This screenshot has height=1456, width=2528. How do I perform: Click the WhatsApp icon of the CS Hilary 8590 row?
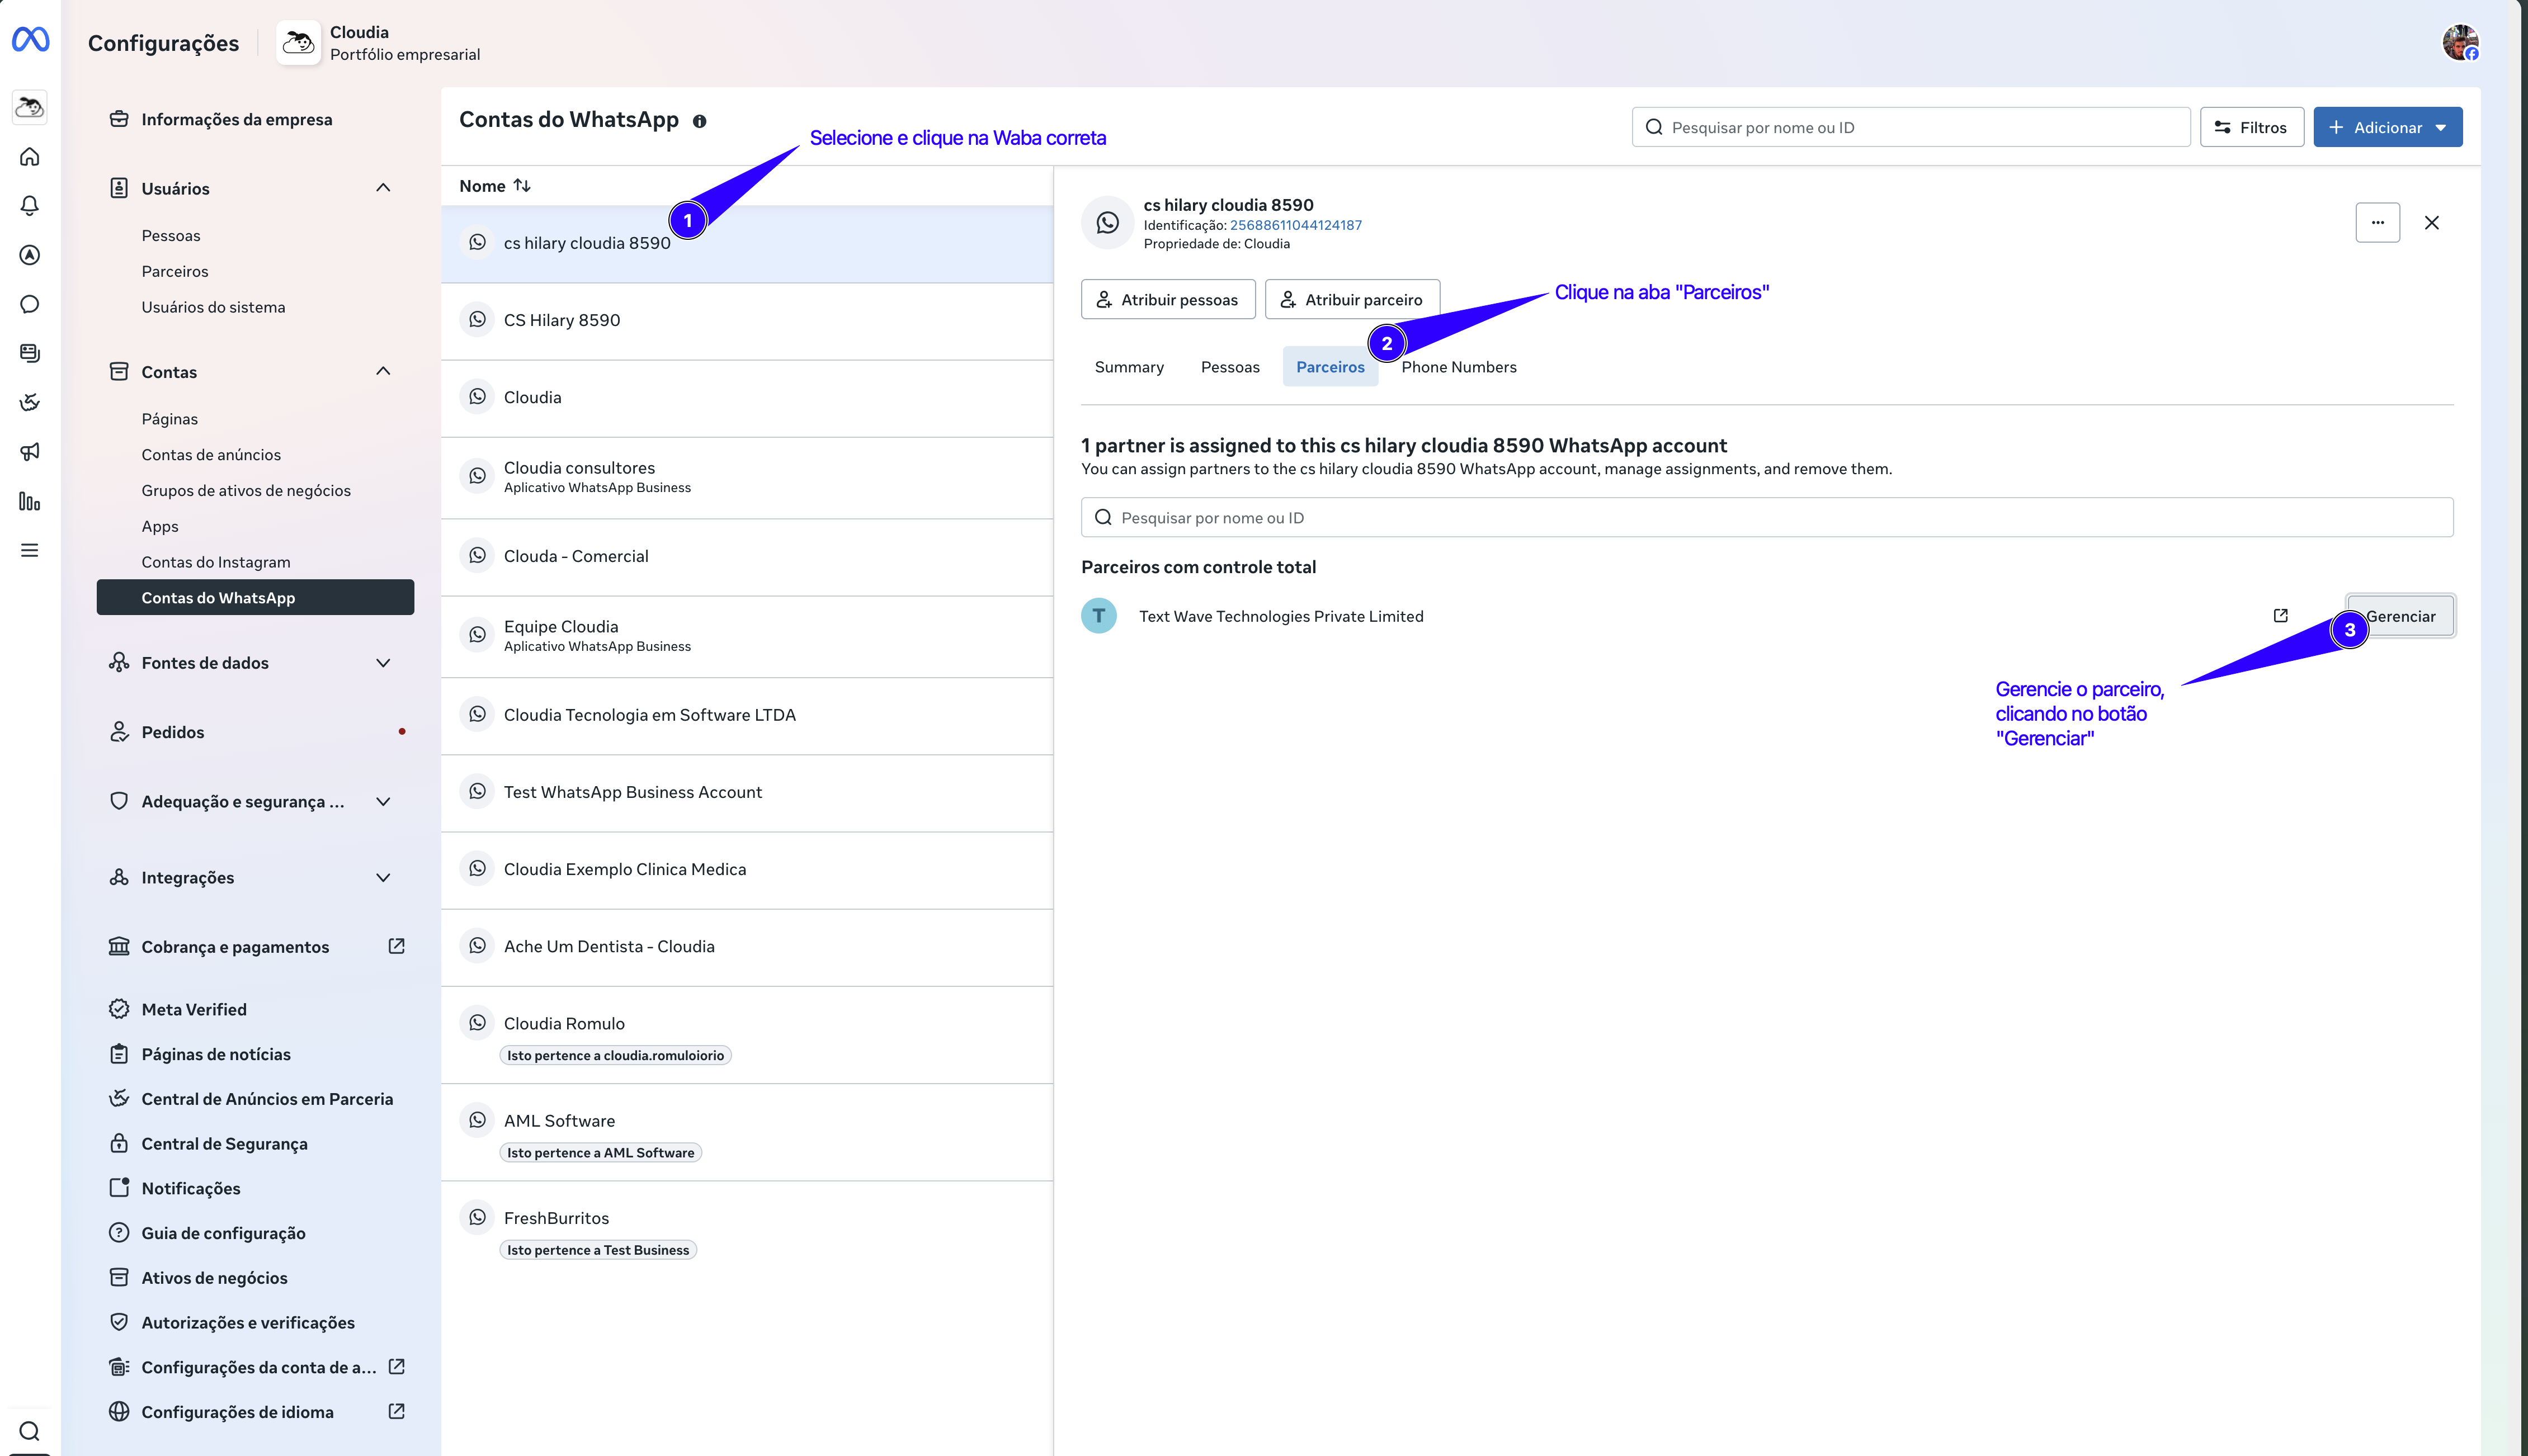478,319
